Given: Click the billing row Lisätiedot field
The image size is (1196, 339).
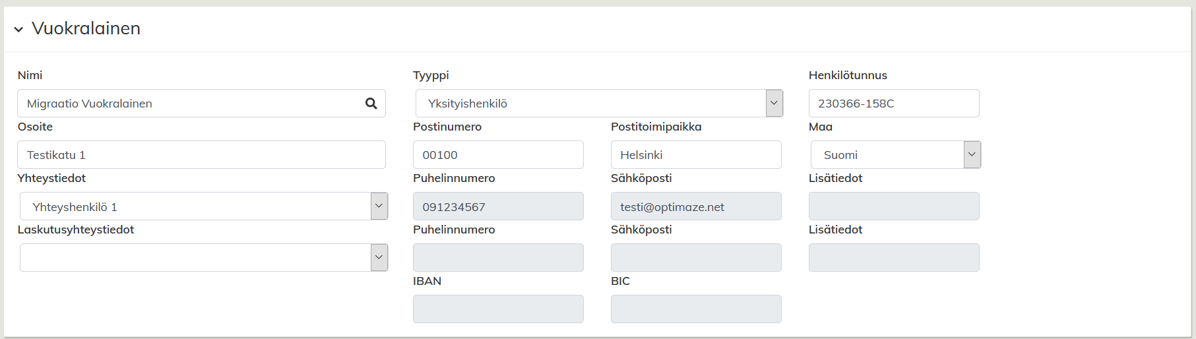Looking at the screenshot, I should tap(894, 258).
